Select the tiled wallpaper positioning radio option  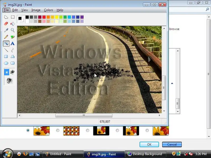[58, 130]
